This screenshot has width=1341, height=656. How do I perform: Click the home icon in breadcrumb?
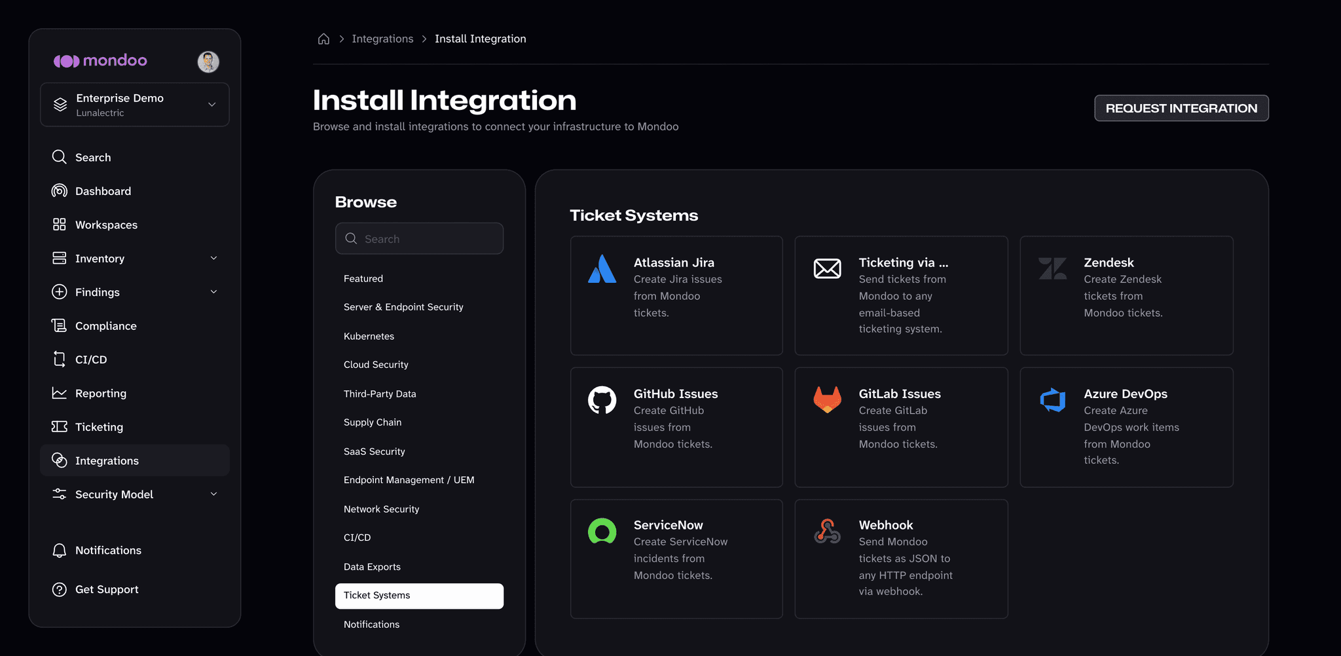(x=323, y=39)
